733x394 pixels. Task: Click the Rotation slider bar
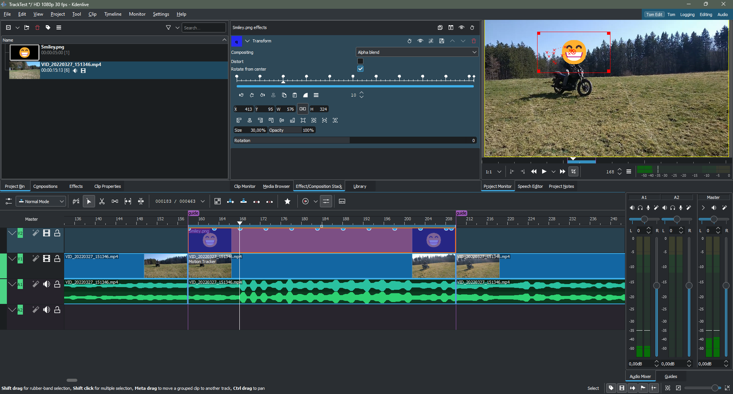point(355,140)
